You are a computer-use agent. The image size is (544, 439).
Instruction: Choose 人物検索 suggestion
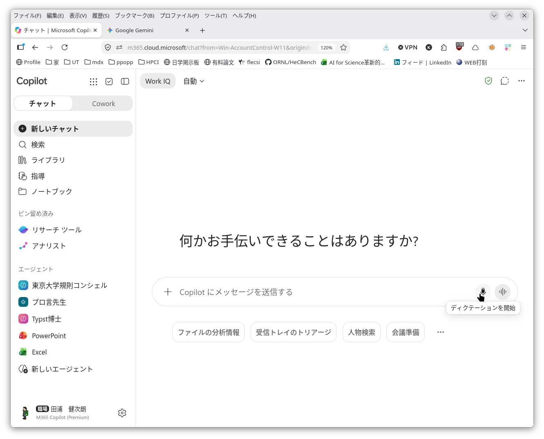pyautogui.click(x=361, y=332)
